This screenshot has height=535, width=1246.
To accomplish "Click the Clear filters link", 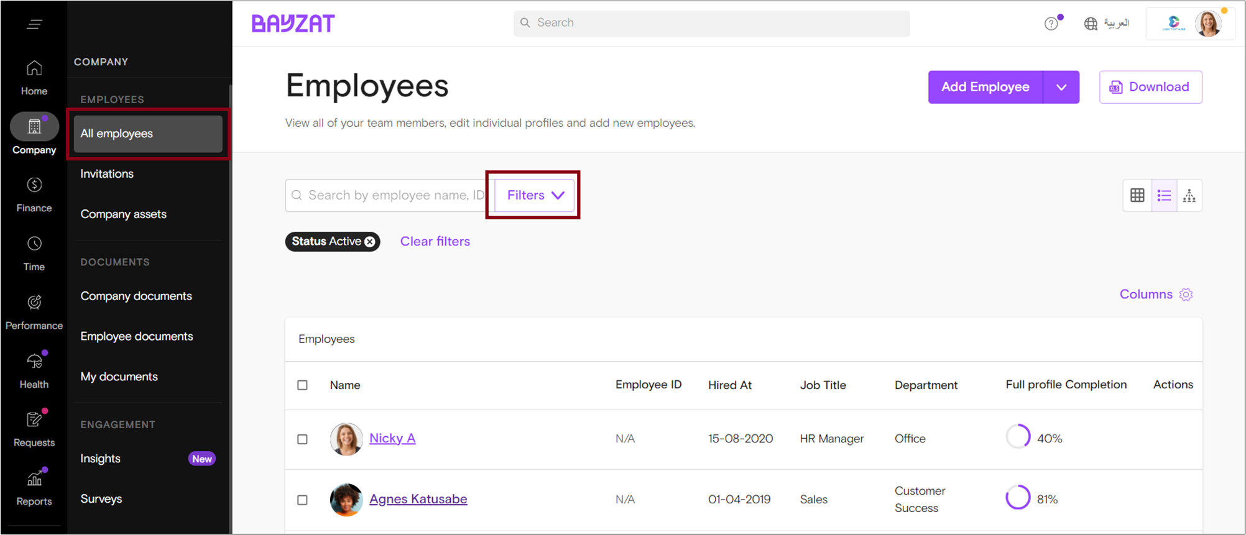I will click(435, 242).
